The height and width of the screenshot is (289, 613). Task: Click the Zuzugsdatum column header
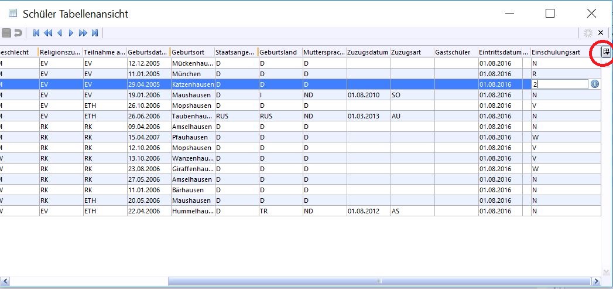pos(368,52)
